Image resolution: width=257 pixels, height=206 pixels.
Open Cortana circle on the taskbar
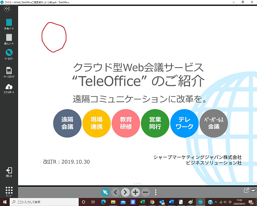(84, 202)
